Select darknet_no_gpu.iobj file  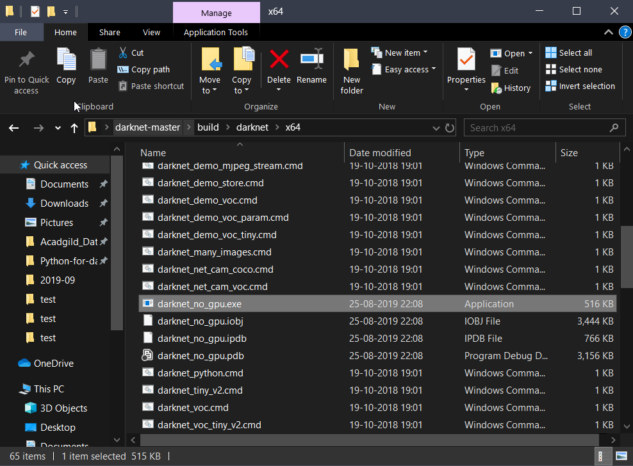378,321
